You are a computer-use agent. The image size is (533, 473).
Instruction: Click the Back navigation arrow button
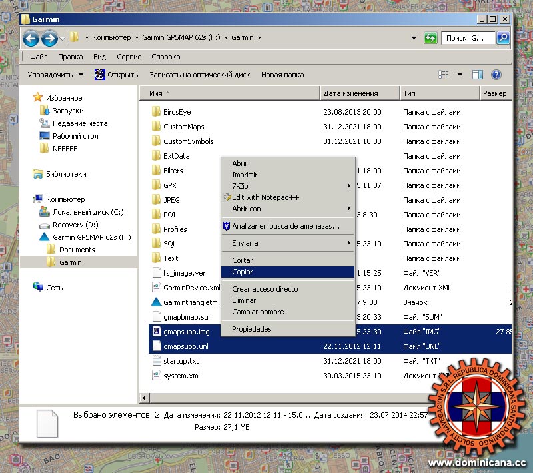[31, 38]
